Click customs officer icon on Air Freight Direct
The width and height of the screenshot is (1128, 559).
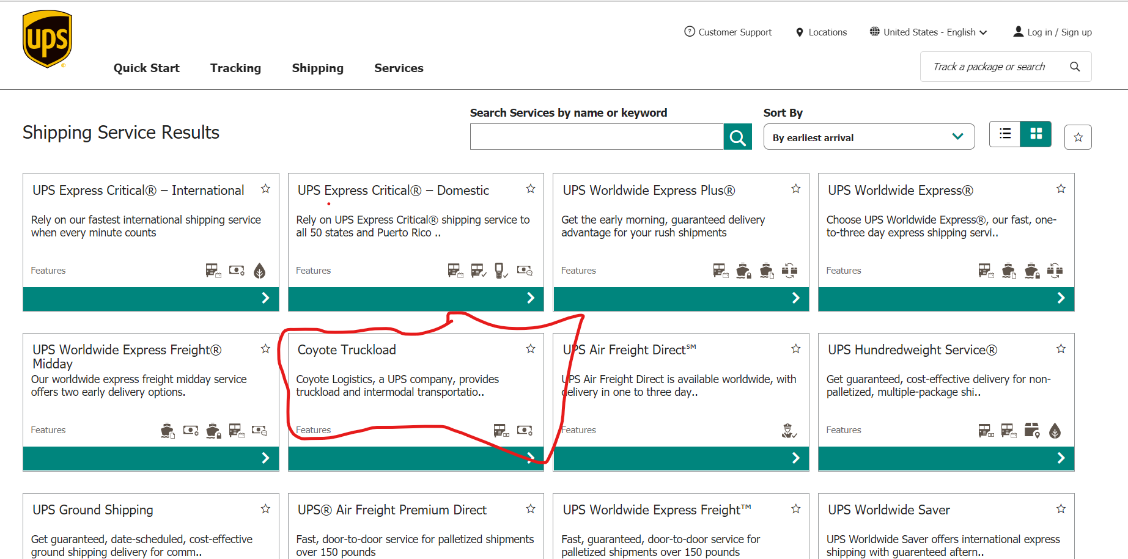tap(789, 431)
